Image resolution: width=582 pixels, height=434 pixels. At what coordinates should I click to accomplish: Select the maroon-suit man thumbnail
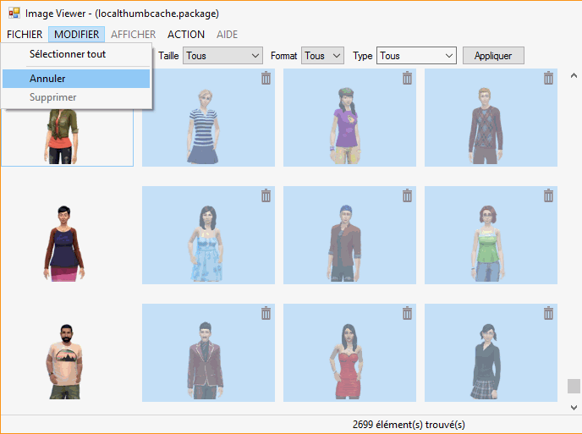click(208, 353)
